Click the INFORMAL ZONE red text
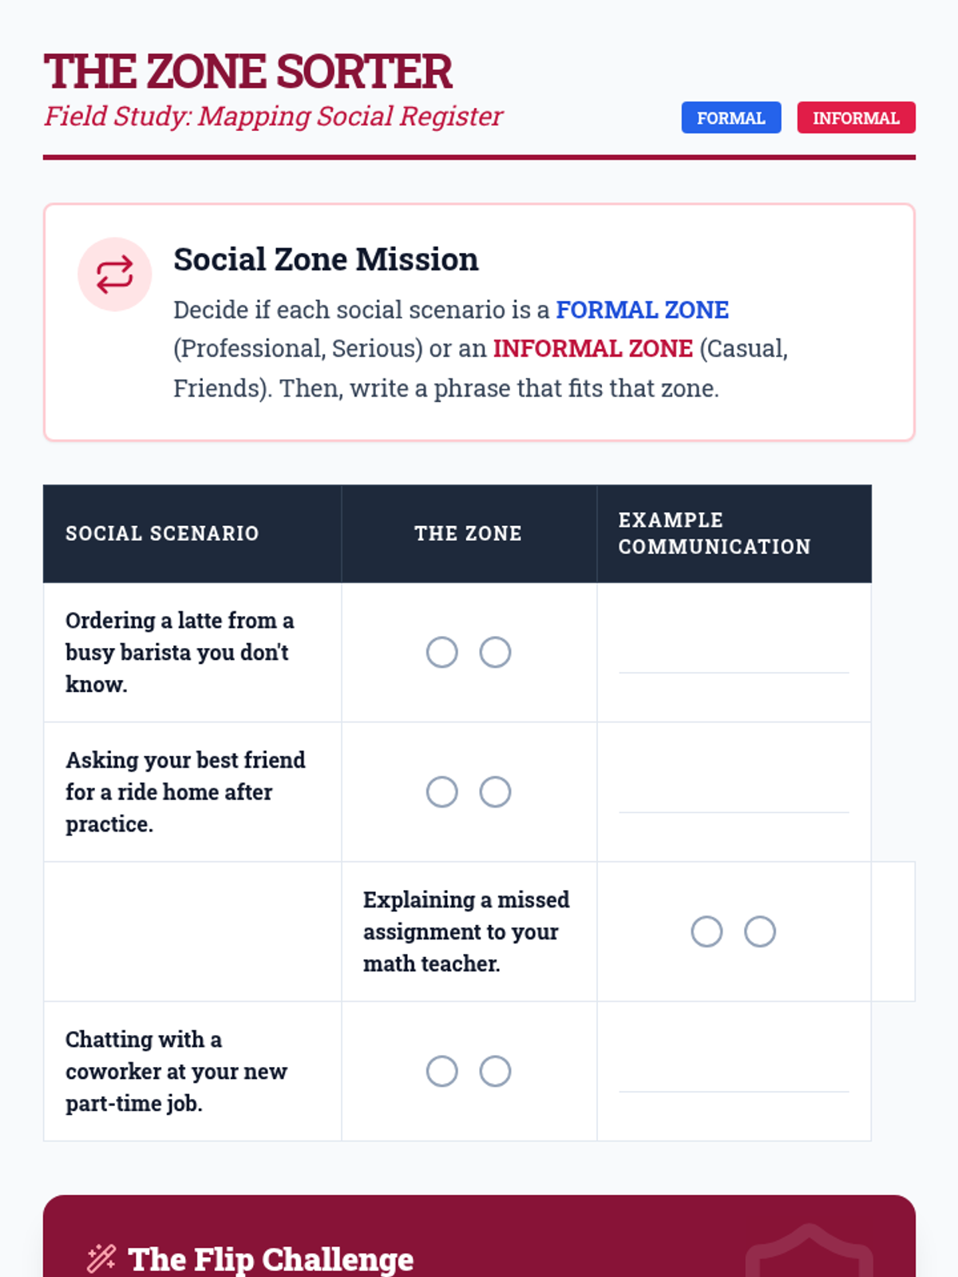 pos(592,349)
